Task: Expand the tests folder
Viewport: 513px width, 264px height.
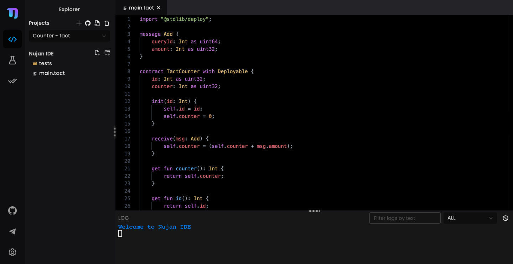Action: pyautogui.click(x=46, y=63)
